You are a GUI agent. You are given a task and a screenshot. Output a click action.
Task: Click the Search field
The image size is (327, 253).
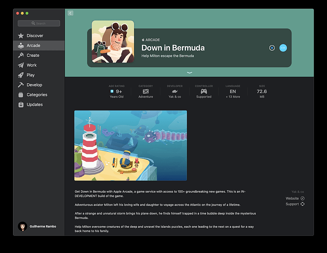point(39,24)
